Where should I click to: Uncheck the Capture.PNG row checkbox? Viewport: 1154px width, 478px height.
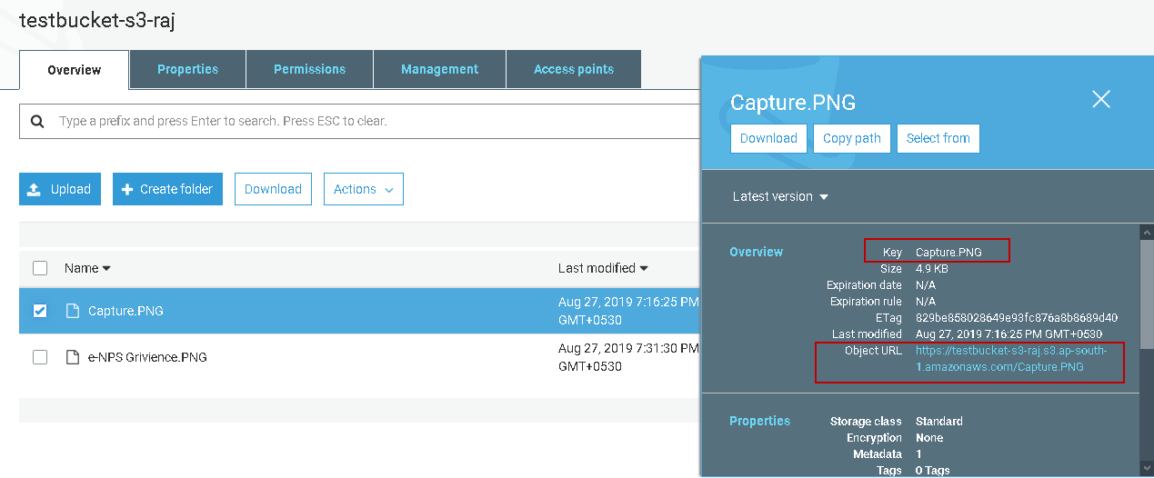[x=40, y=311]
